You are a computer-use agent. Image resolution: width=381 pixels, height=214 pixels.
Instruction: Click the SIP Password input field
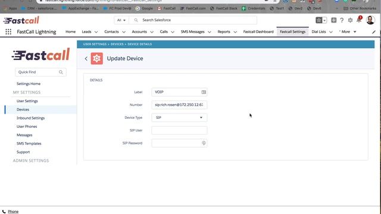(179, 143)
